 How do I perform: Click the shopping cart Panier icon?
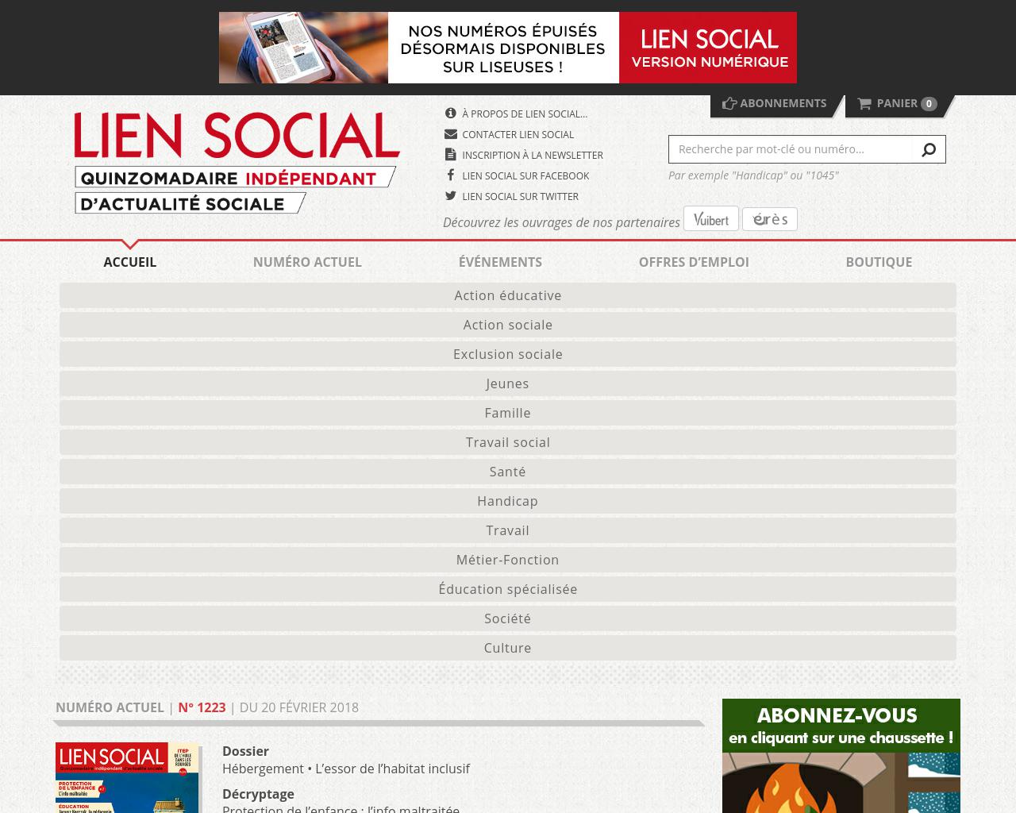pos(864,103)
